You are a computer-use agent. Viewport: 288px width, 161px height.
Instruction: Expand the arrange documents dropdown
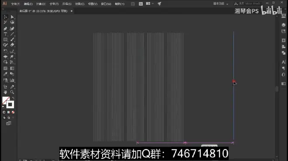tap(150, 3)
